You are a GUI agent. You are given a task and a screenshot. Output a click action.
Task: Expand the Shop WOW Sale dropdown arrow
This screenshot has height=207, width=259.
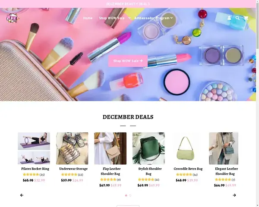[129, 18]
